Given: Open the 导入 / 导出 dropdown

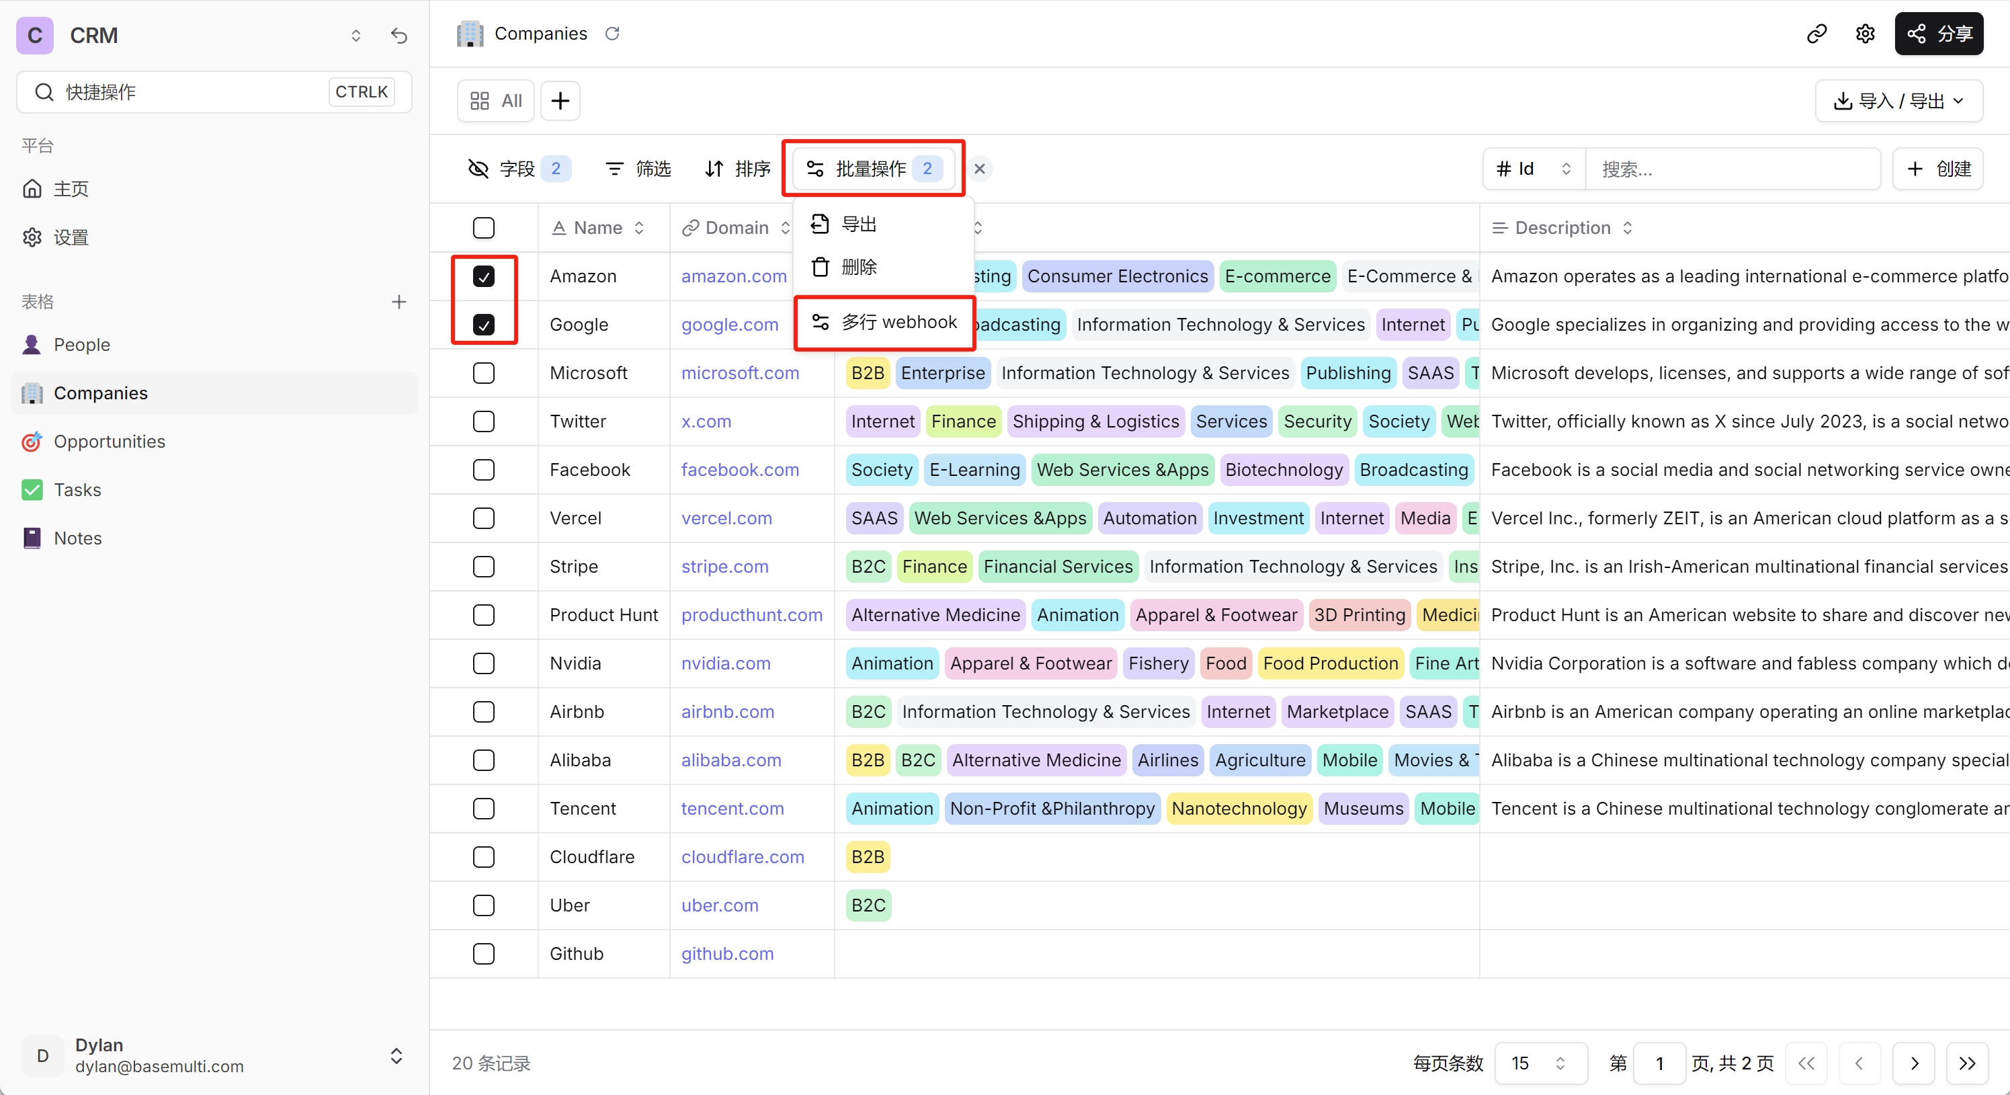Looking at the screenshot, I should click(x=1898, y=101).
